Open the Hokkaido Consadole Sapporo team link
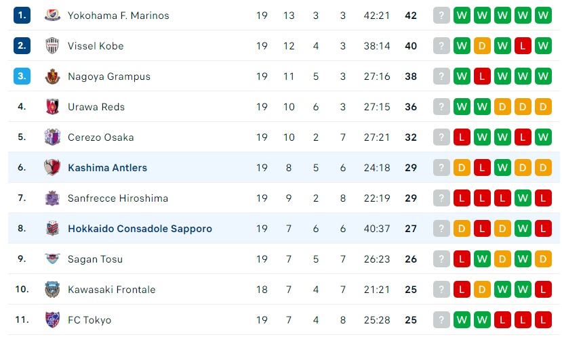The height and width of the screenshot is (337, 562). 140,229
